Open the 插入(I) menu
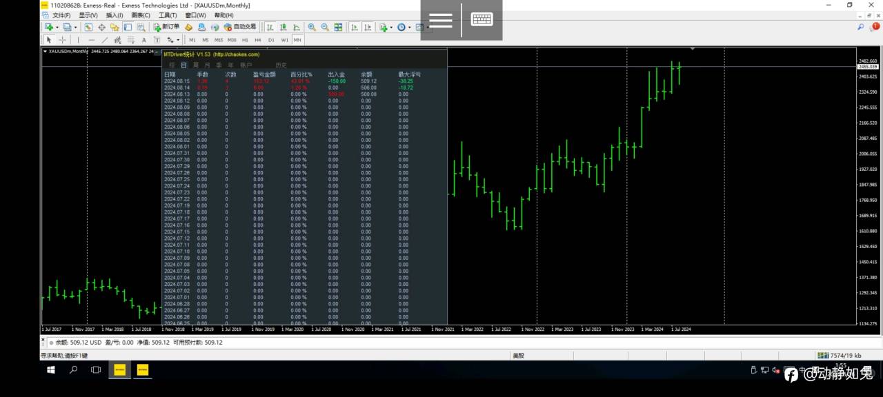The width and height of the screenshot is (883, 397). tap(115, 15)
